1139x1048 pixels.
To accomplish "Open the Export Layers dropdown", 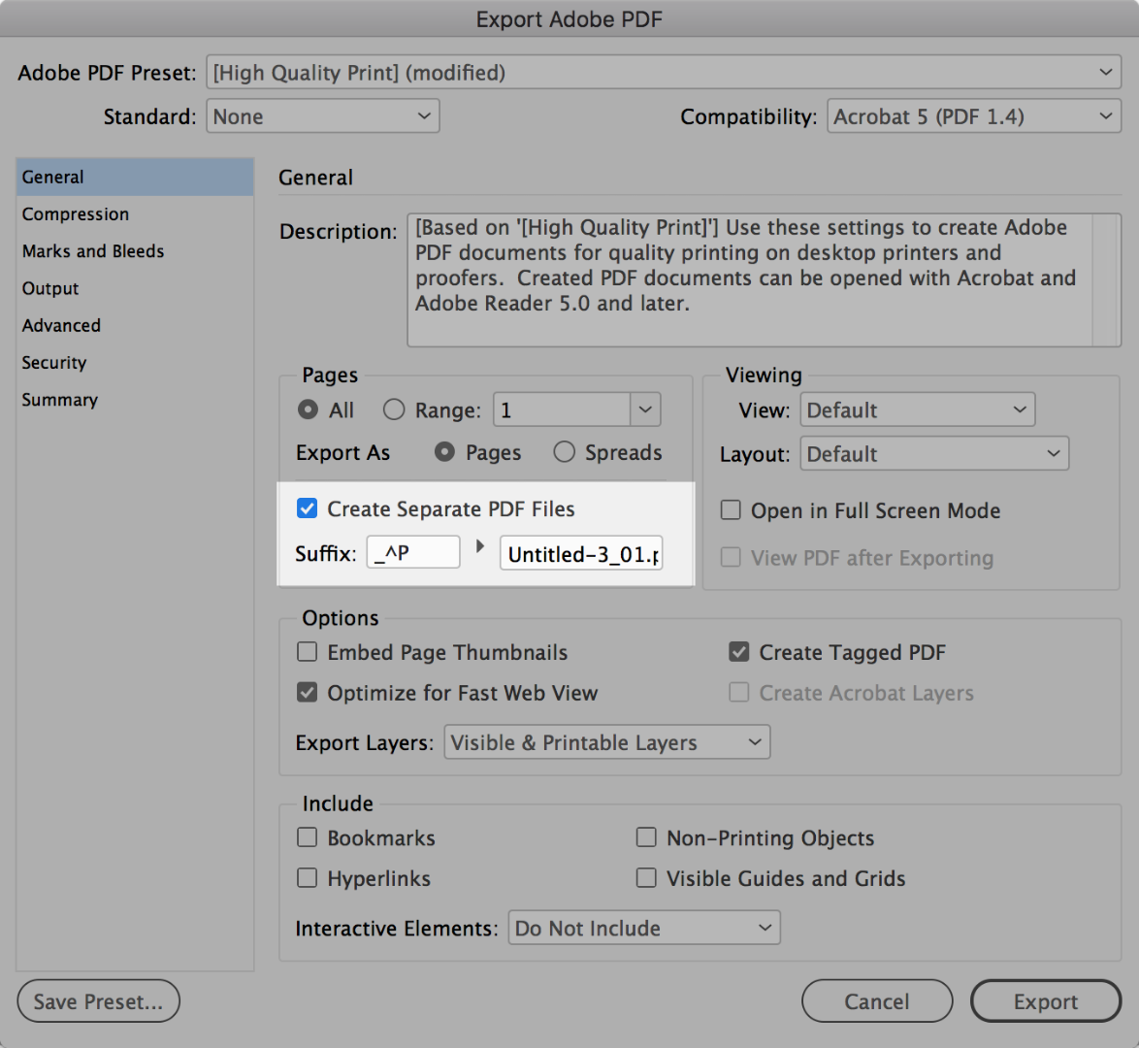I will 607,742.
